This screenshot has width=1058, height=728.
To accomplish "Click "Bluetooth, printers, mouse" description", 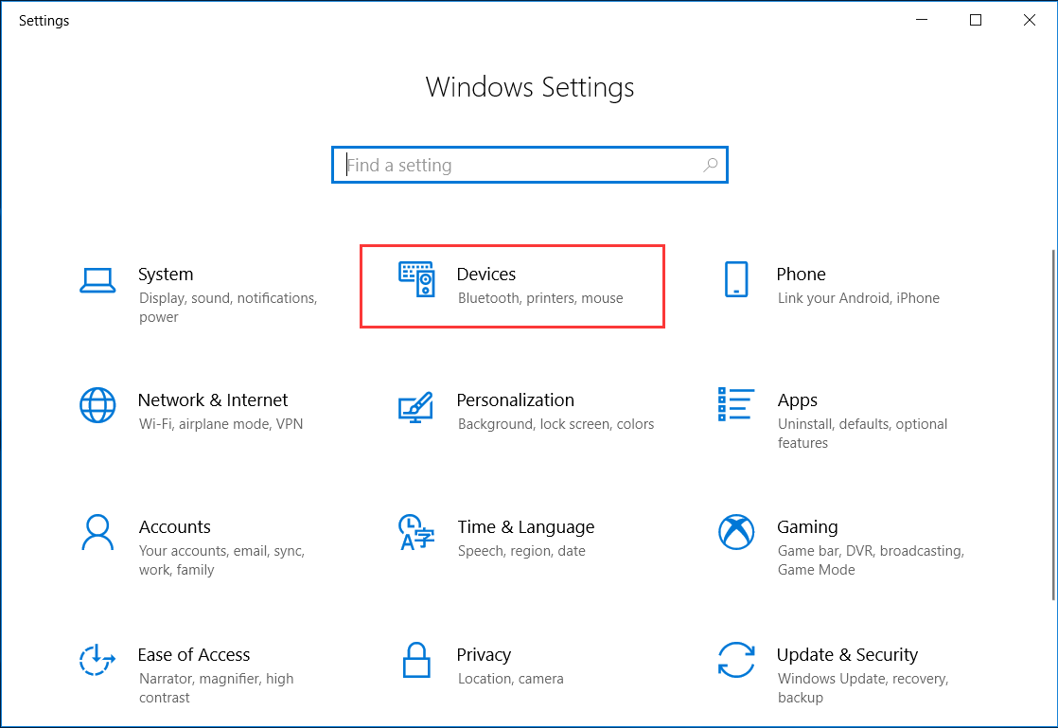I will [540, 298].
